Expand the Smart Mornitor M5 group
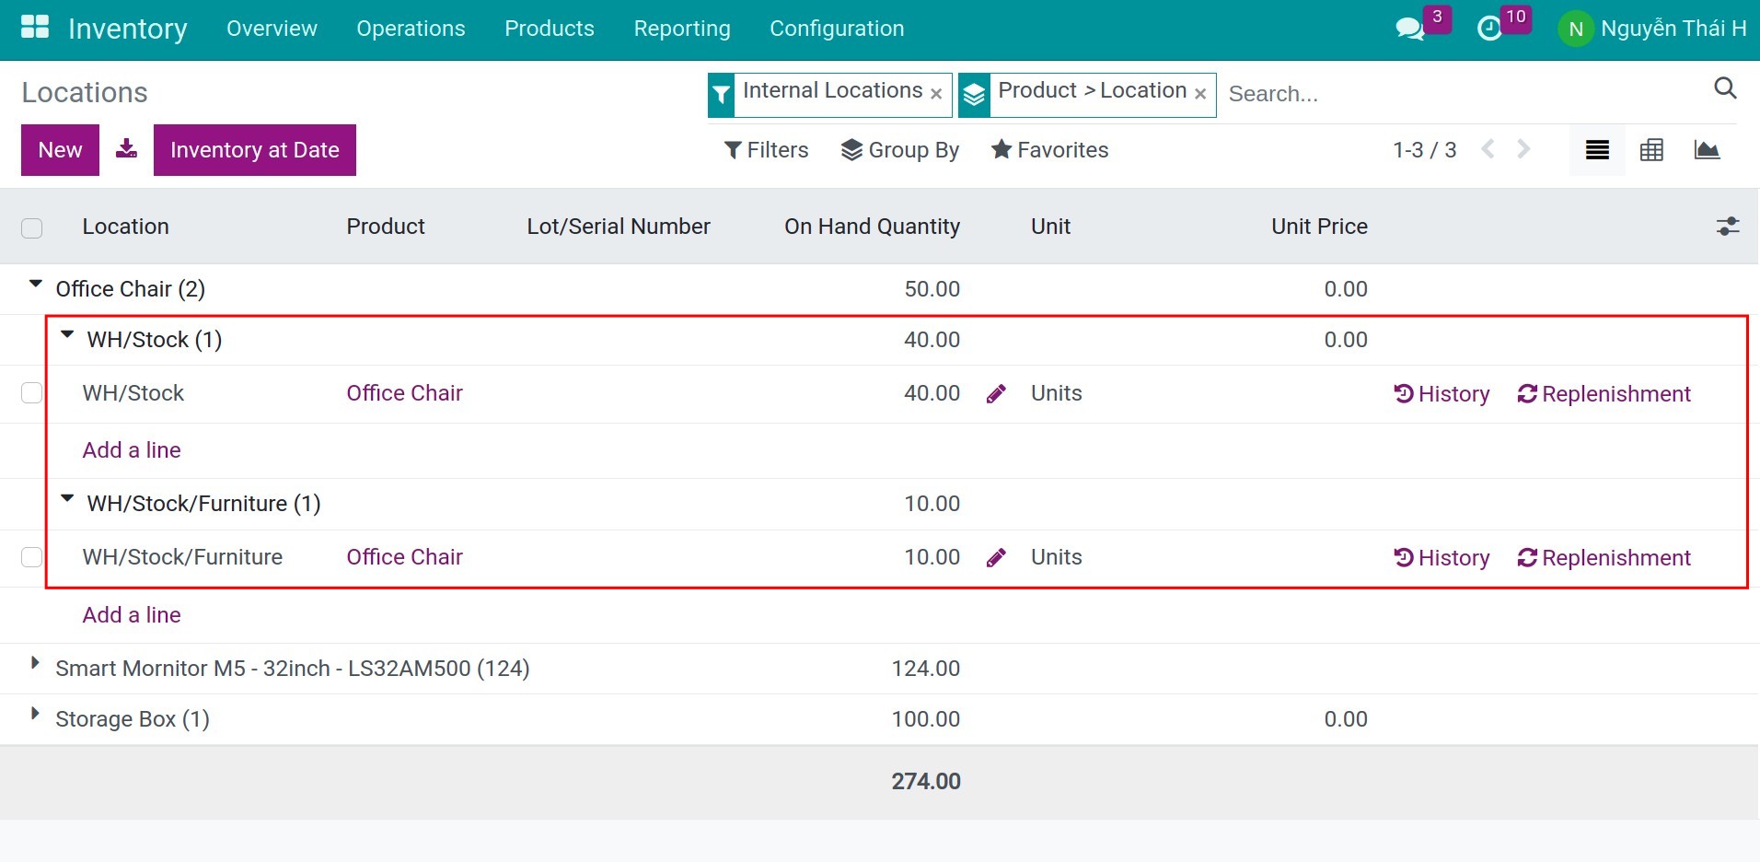Screen dimensions: 1760x862 click(33, 667)
